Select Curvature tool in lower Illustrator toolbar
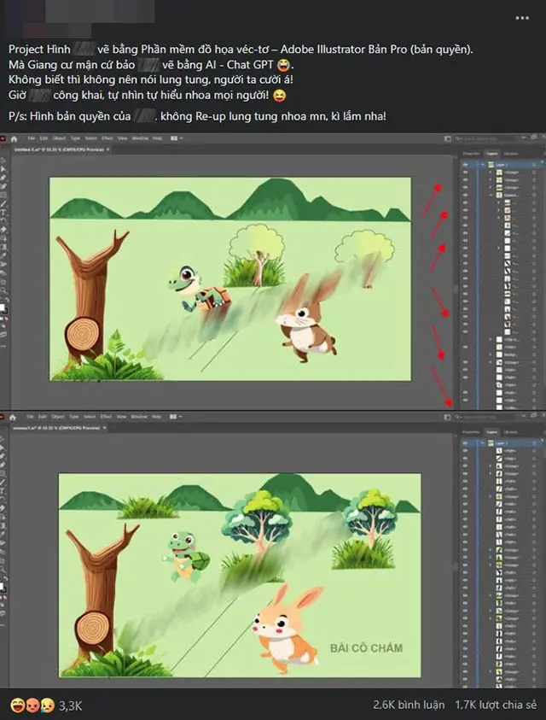Viewport: 546px width, 720px height. (x=3, y=465)
